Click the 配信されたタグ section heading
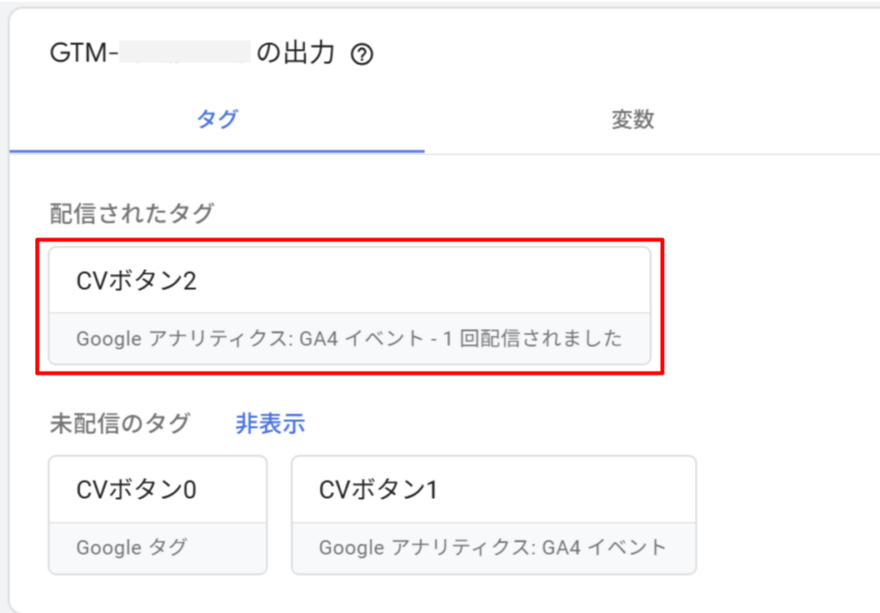 coord(131,214)
